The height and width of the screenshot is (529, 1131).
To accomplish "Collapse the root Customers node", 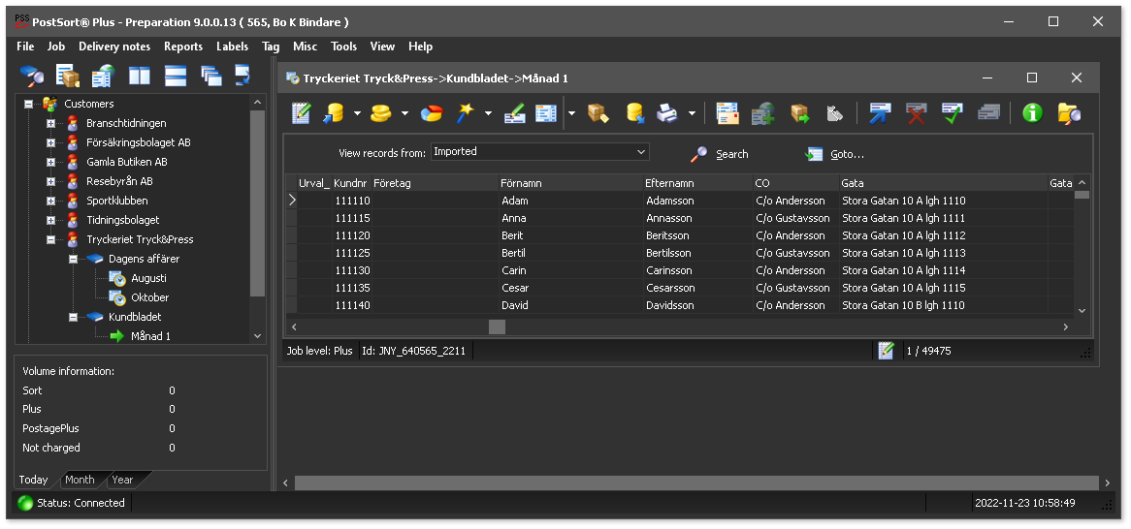I will [x=29, y=104].
